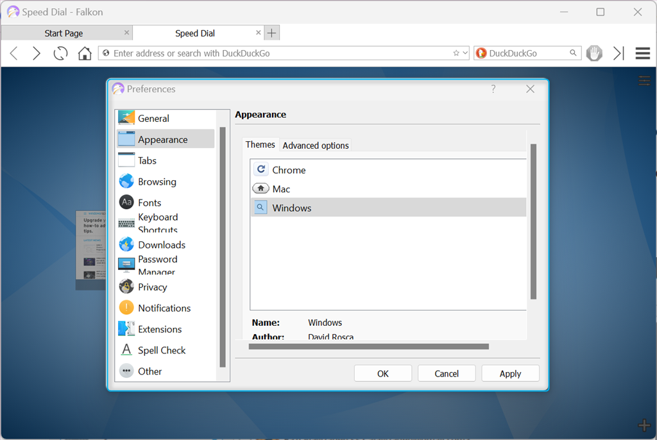This screenshot has width=657, height=440.
Task: Toggle the sidebar arrow-bar icon
Action: (619, 53)
